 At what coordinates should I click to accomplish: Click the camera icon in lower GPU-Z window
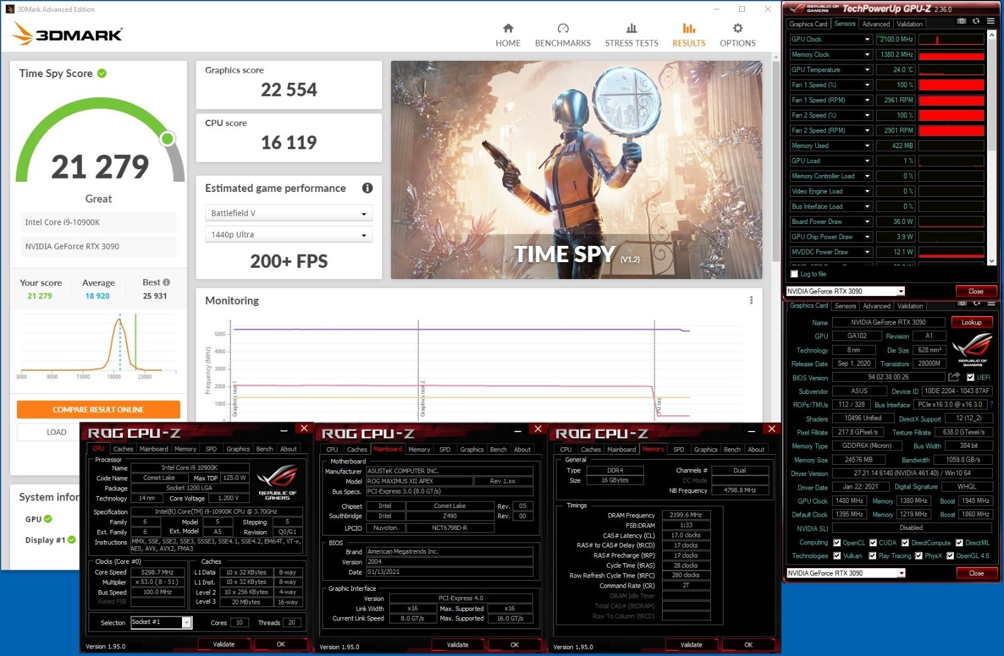tap(963, 304)
